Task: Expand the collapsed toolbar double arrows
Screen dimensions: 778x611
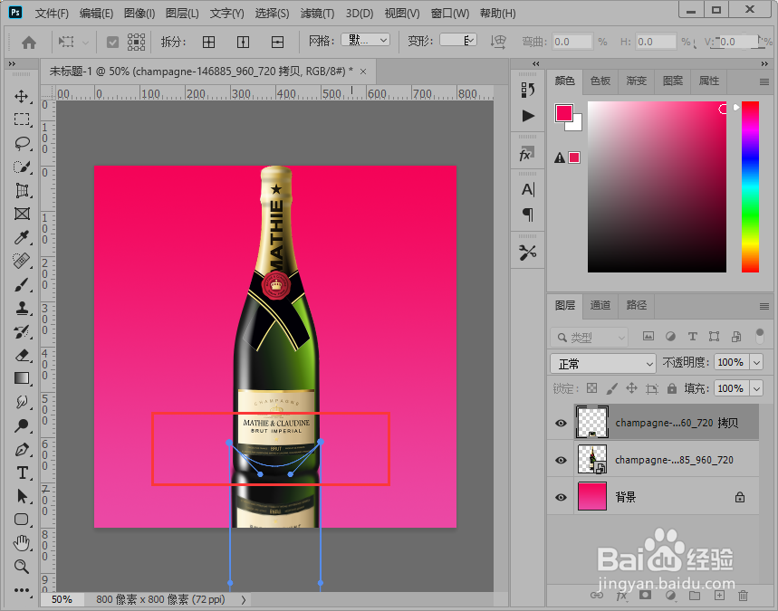Action: pyautogui.click(x=12, y=64)
